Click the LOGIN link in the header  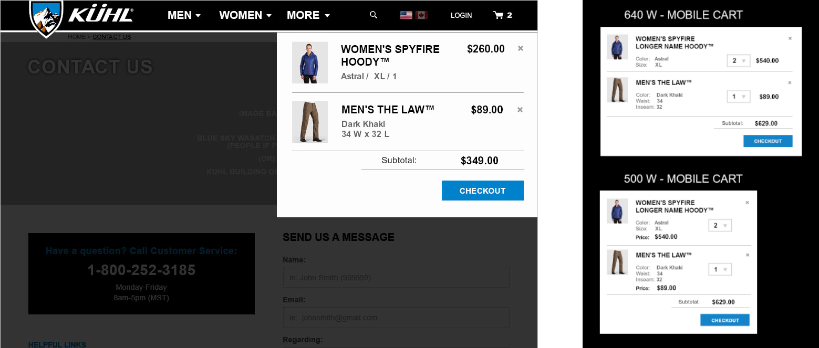click(x=461, y=16)
